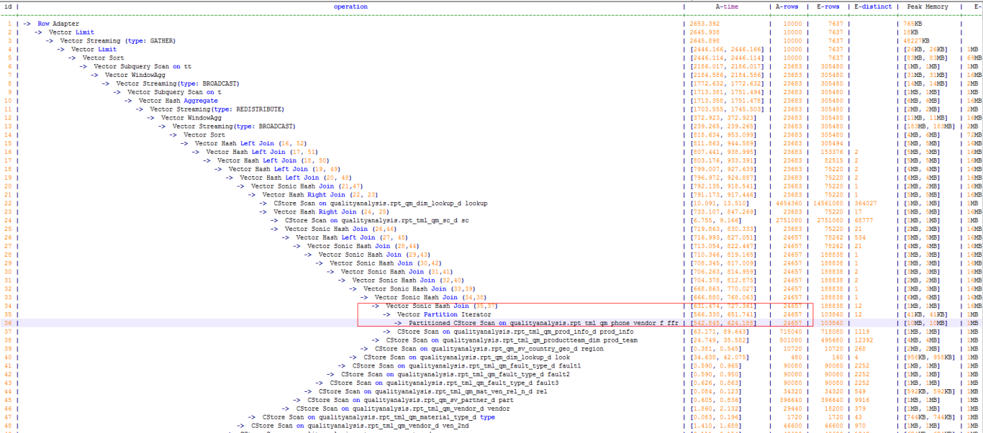Viewport: 983px width, 433px height.
Task: Select CStore Scan on rpt_qm_sv_partner_d part
Action: click(403, 400)
